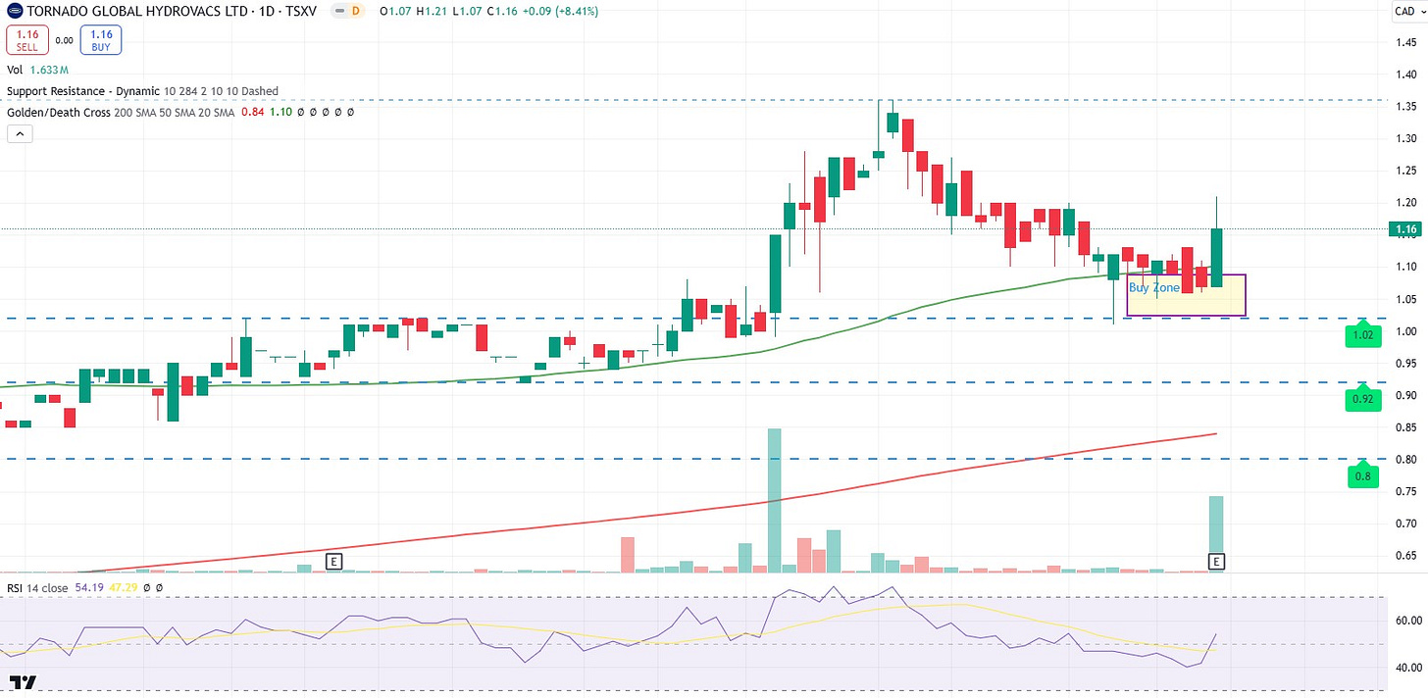The width and height of the screenshot is (1428, 698).
Task: Click the tallest green volume bar
Action: pos(774,500)
